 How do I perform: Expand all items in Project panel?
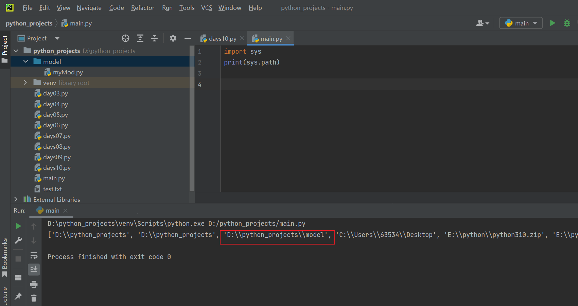coord(140,38)
